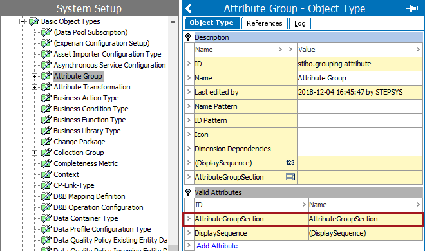Image resolution: width=425 pixels, height=251 pixels.
Task: Expand the Attribute Transformation node
Action: pos(34,87)
